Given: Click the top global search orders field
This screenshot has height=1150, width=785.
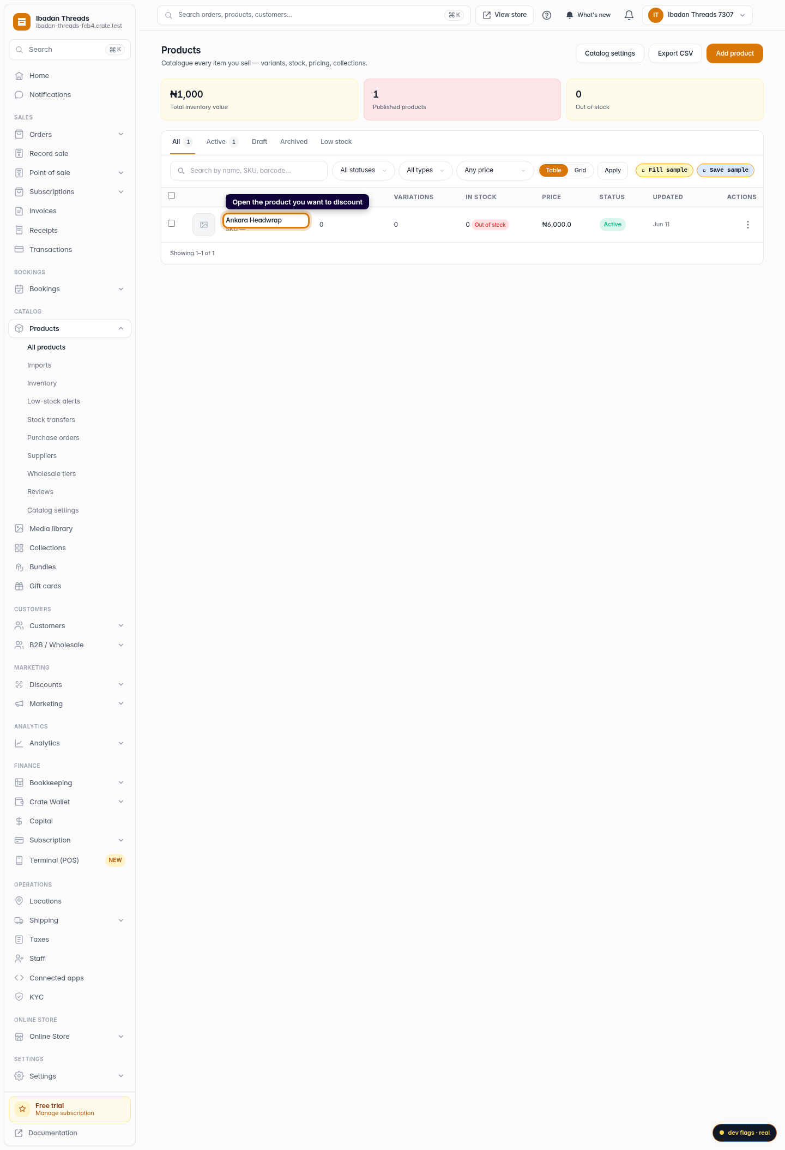Looking at the screenshot, I should coord(314,15).
